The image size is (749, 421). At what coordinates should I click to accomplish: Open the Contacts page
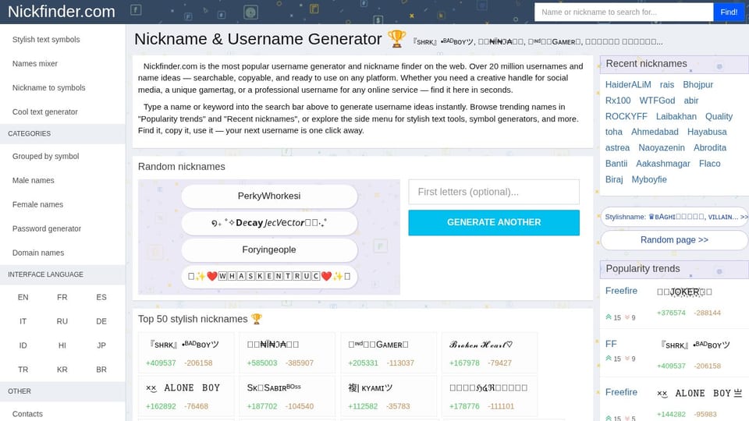coord(27,414)
